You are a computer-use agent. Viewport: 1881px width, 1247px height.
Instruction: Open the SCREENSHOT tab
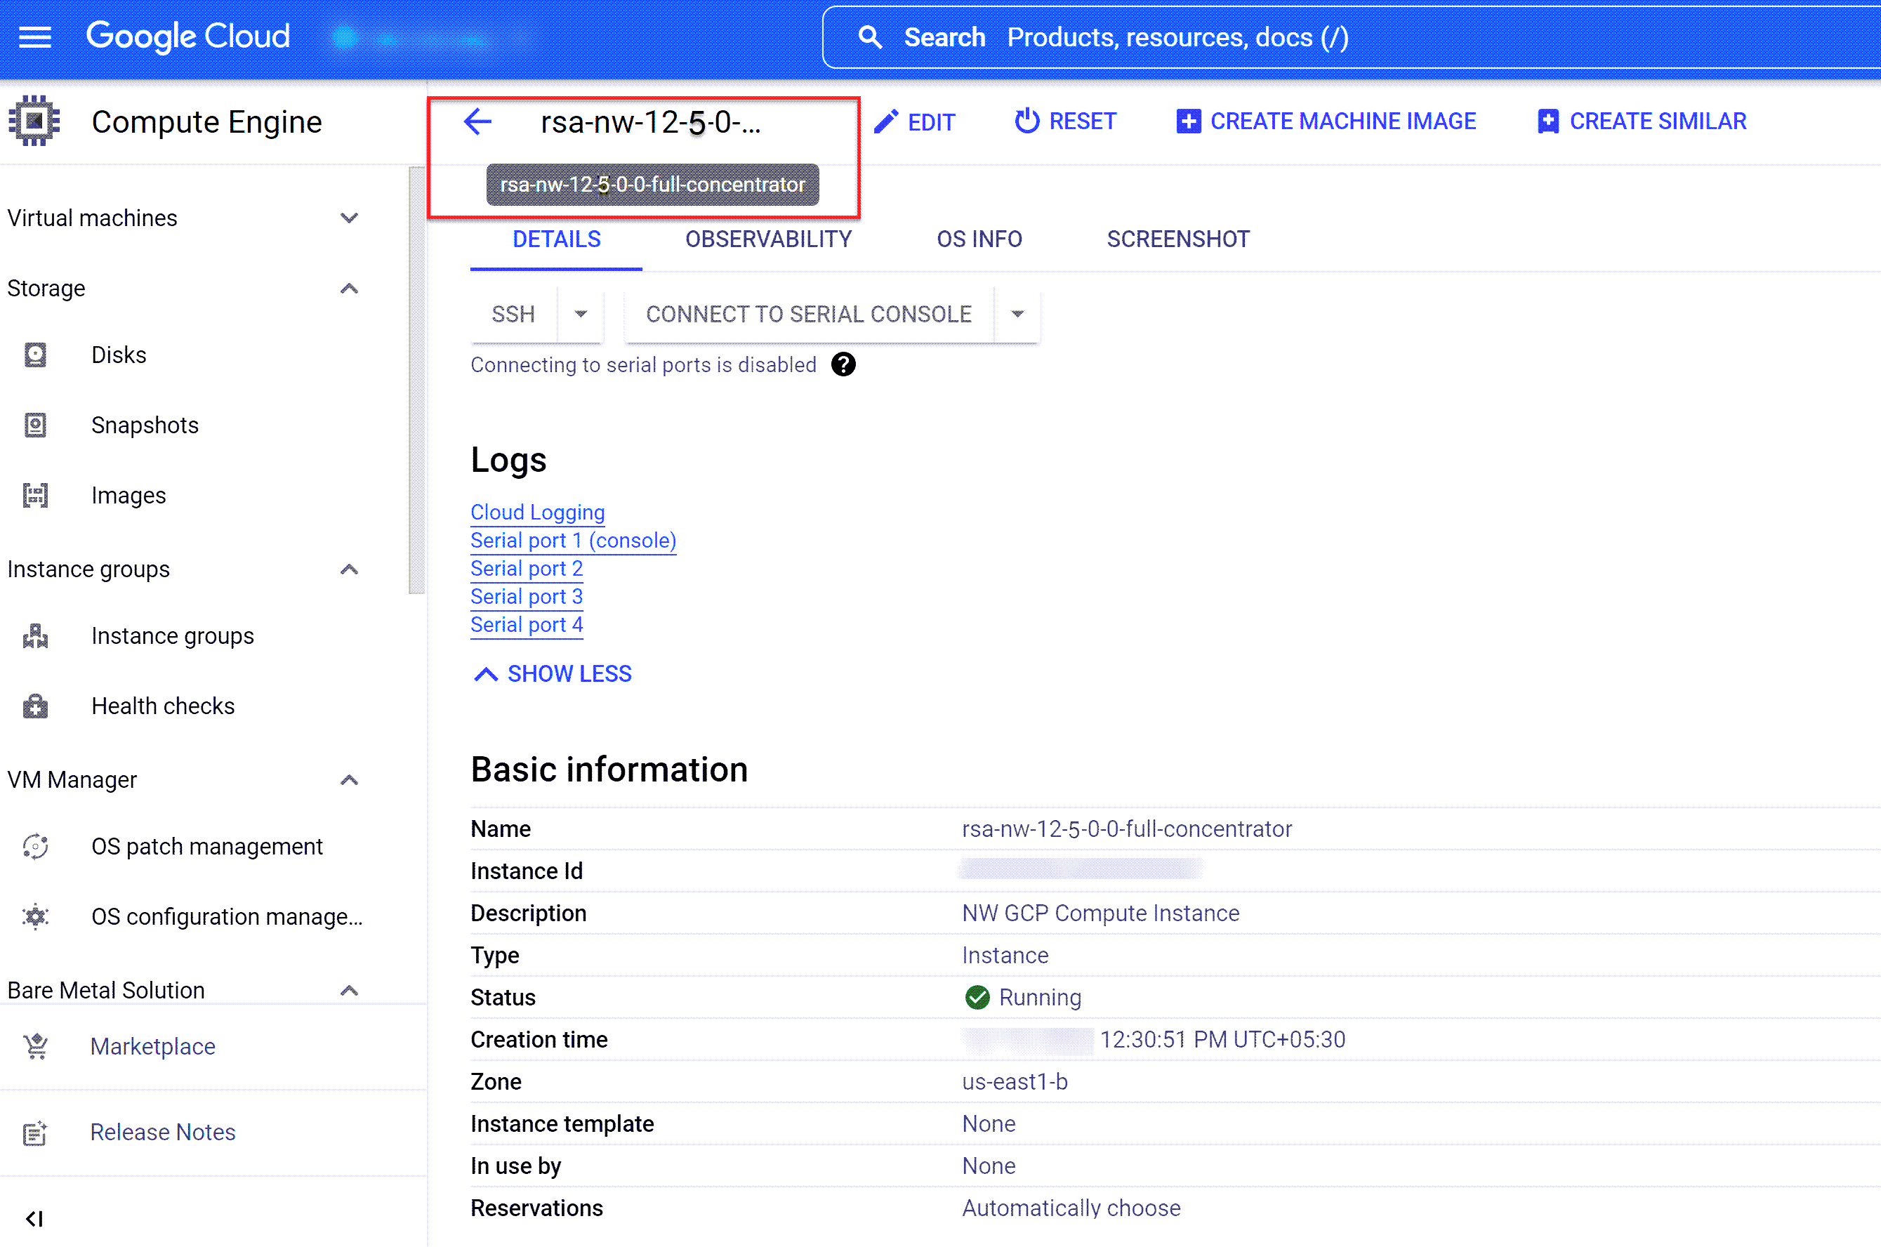tap(1177, 239)
